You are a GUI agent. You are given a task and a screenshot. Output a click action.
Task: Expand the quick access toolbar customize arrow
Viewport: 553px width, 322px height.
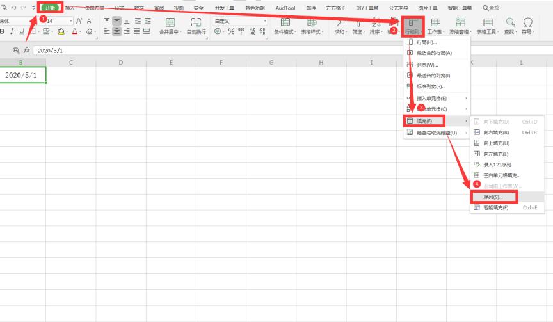click(x=33, y=8)
